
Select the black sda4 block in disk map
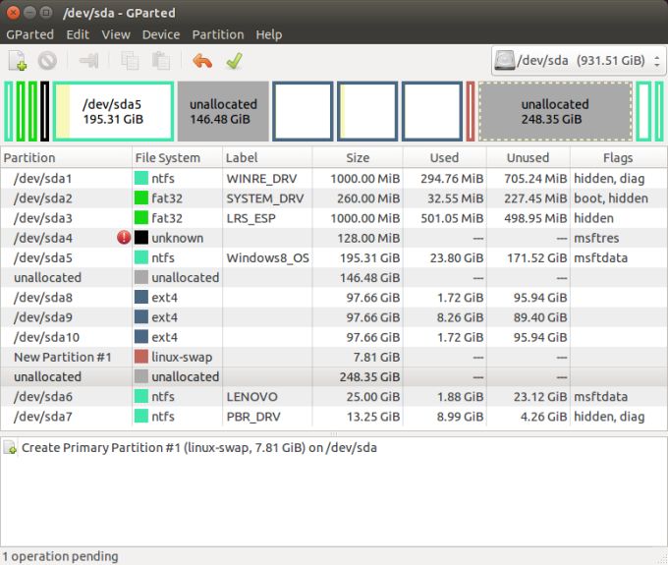[45, 111]
